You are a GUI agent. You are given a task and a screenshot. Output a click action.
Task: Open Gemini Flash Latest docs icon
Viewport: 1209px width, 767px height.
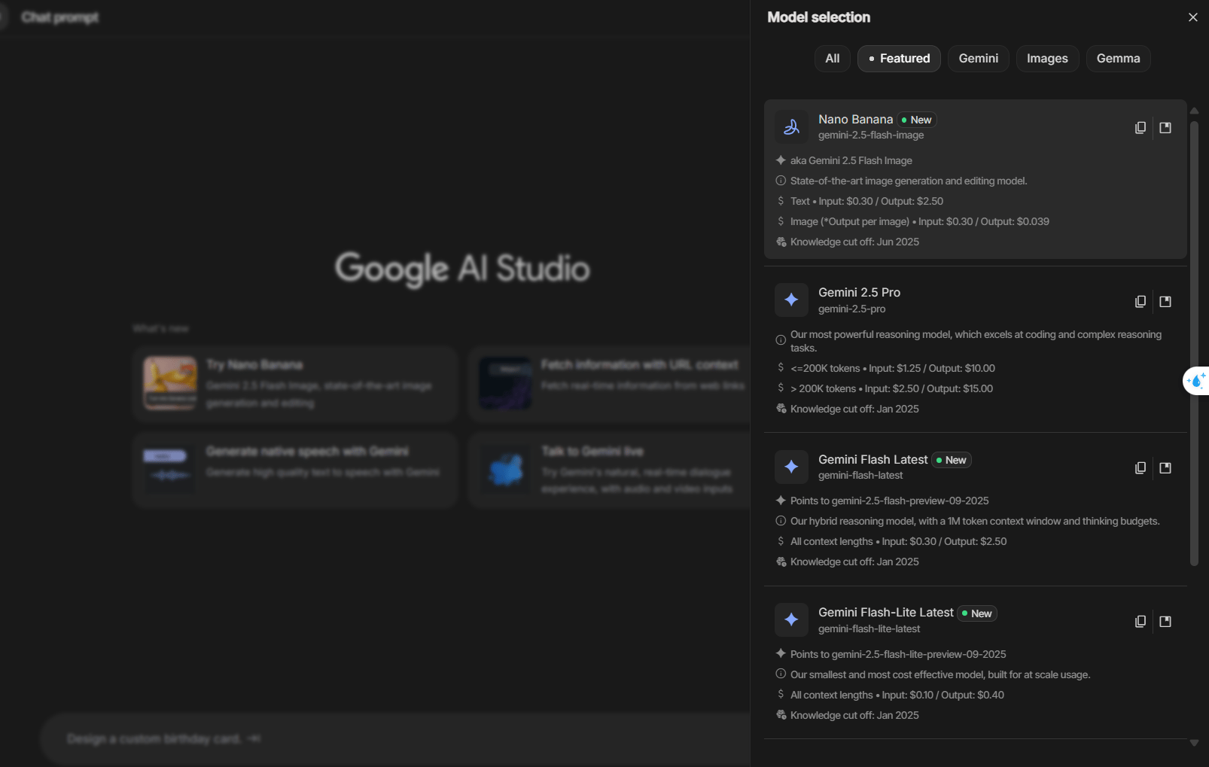1165,468
